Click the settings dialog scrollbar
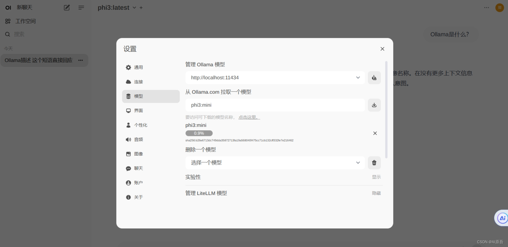 (x=386, y=110)
